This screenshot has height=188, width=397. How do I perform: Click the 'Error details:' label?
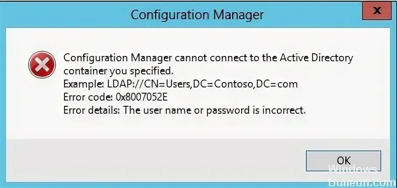[x=92, y=110]
